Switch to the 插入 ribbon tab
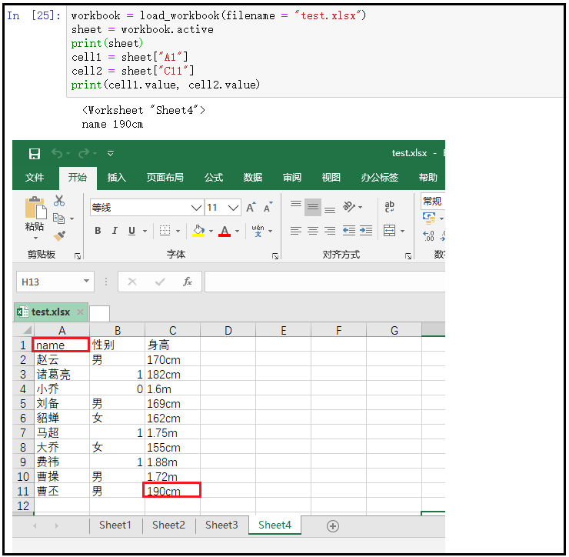The width and height of the screenshot is (569, 557). (117, 178)
